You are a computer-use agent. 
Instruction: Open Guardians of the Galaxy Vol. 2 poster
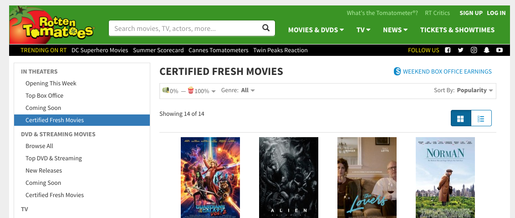click(210, 178)
